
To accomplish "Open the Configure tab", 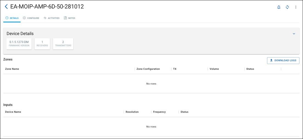I will tap(31, 18).
